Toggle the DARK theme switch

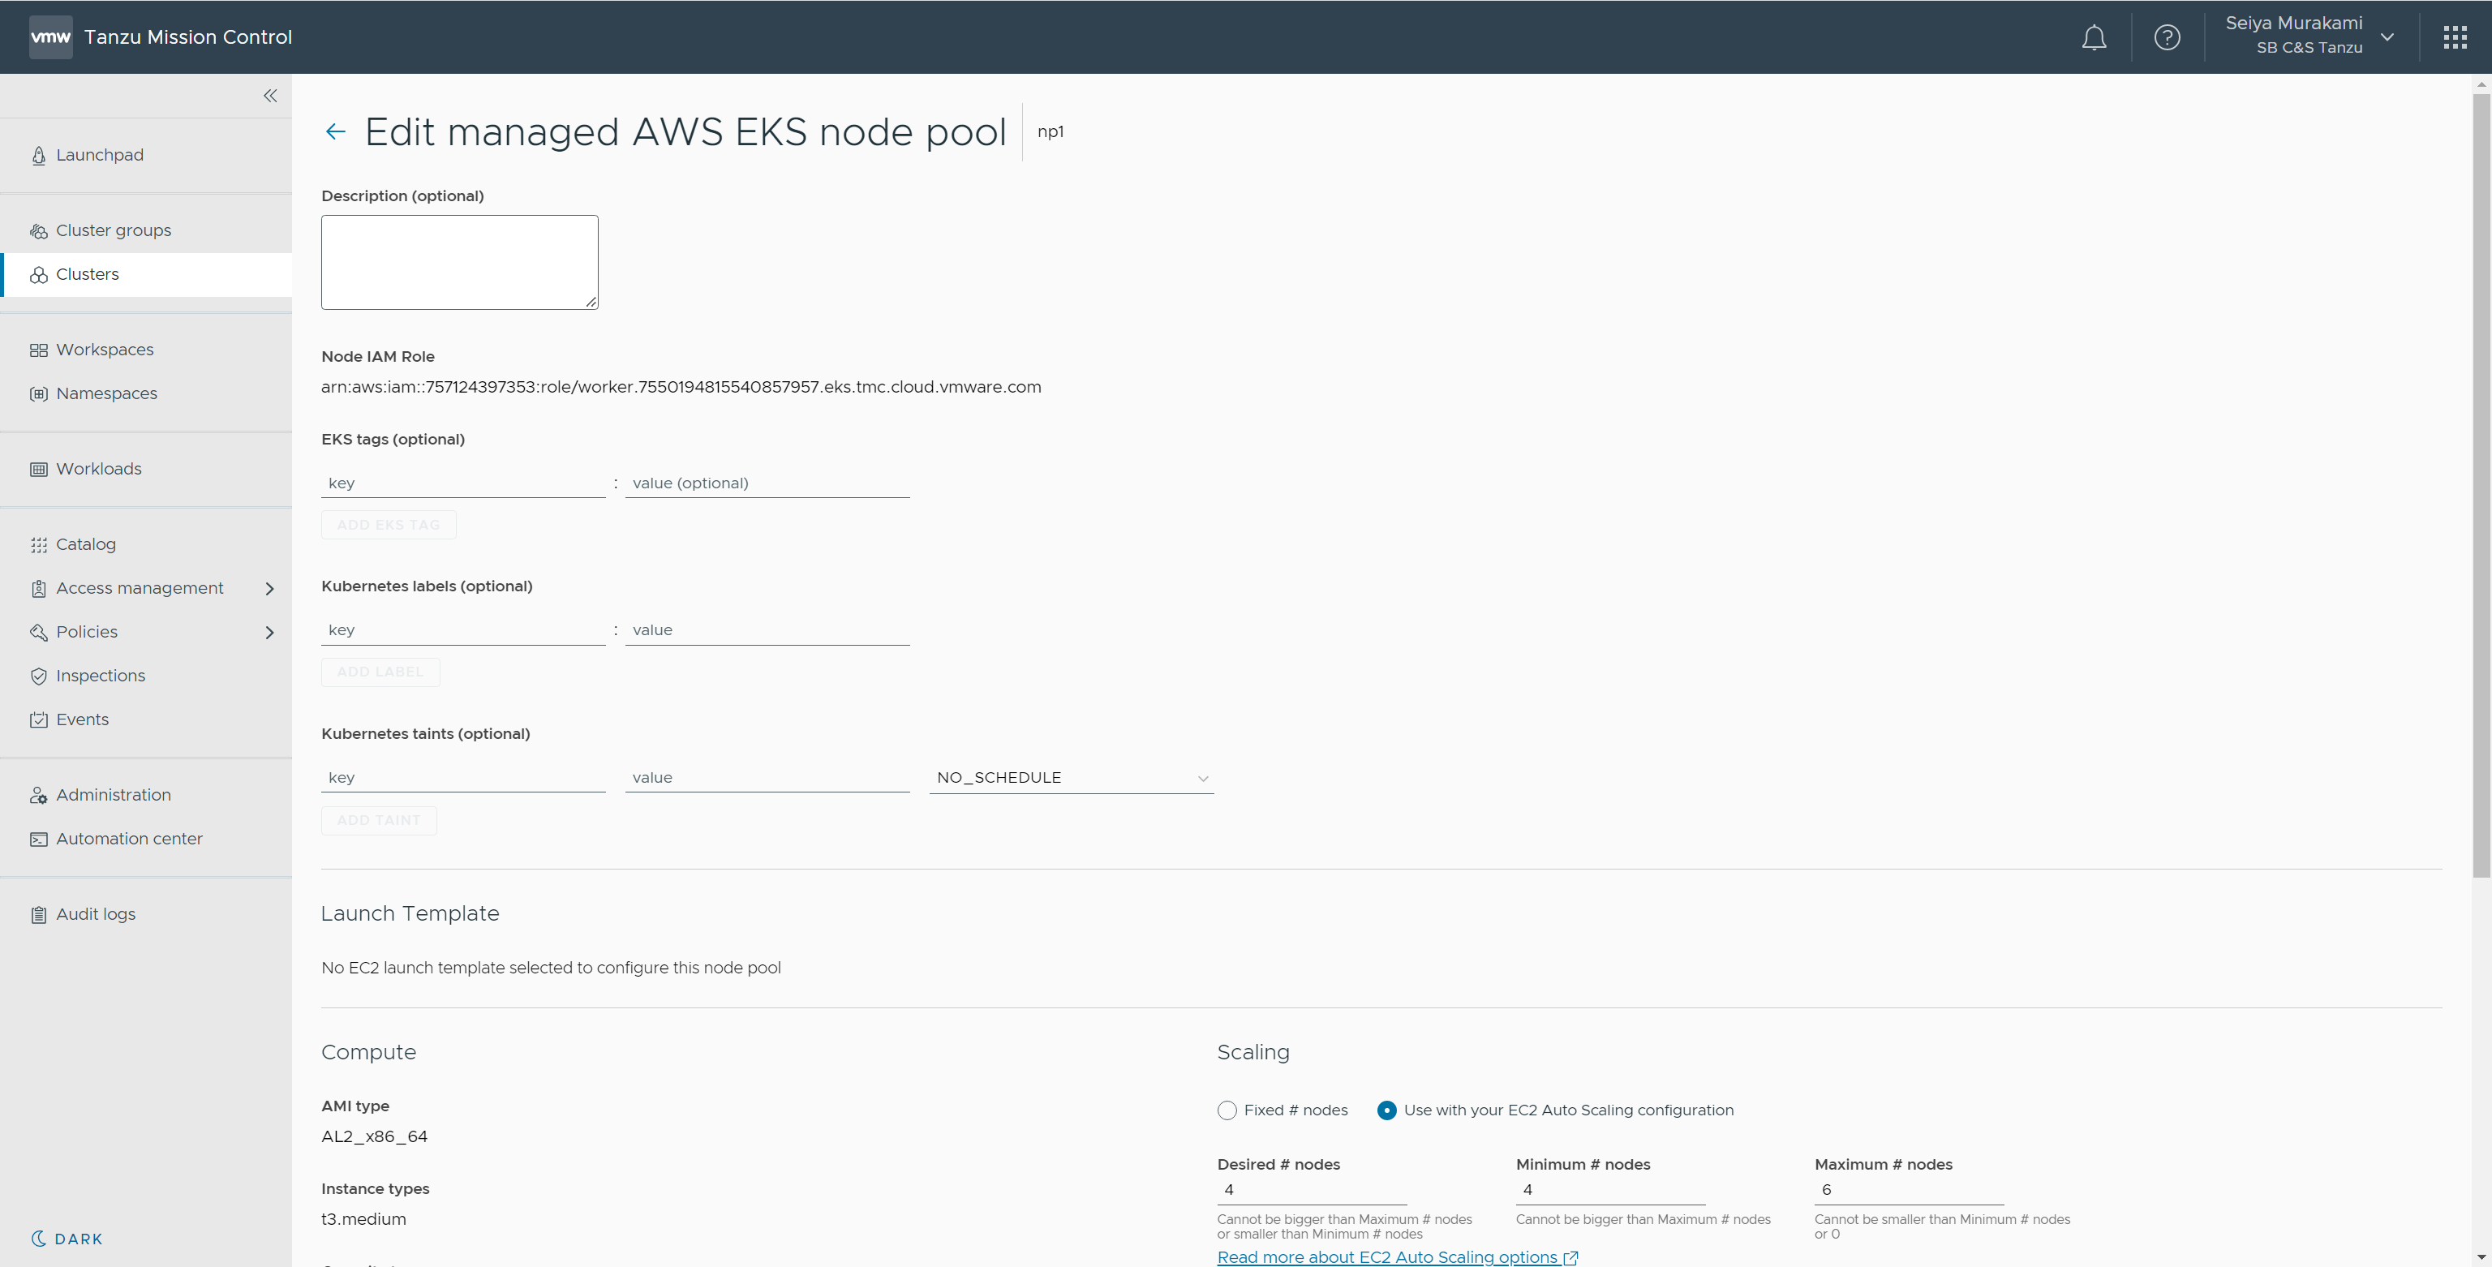(67, 1239)
